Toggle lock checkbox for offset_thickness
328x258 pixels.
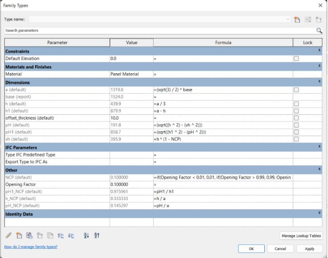(x=296, y=118)
